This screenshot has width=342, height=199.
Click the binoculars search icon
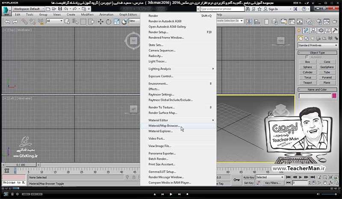248,9
